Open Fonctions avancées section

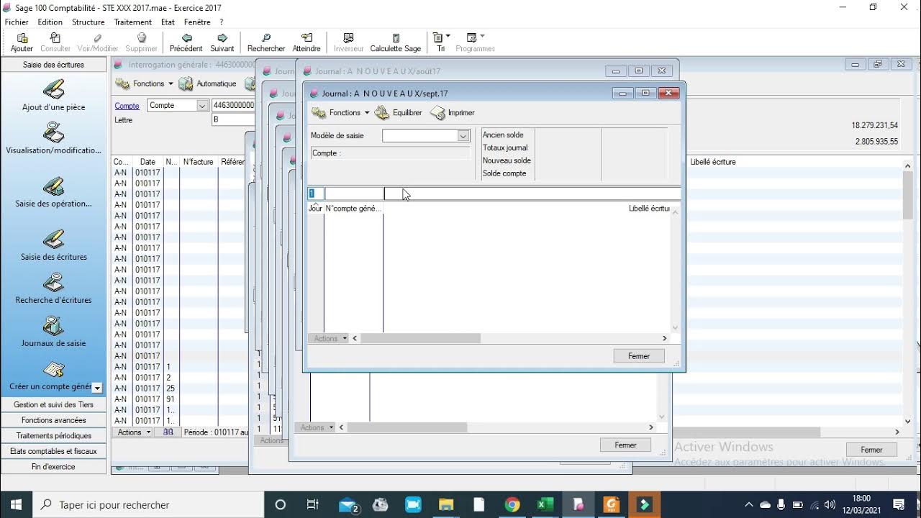point(54,420)
